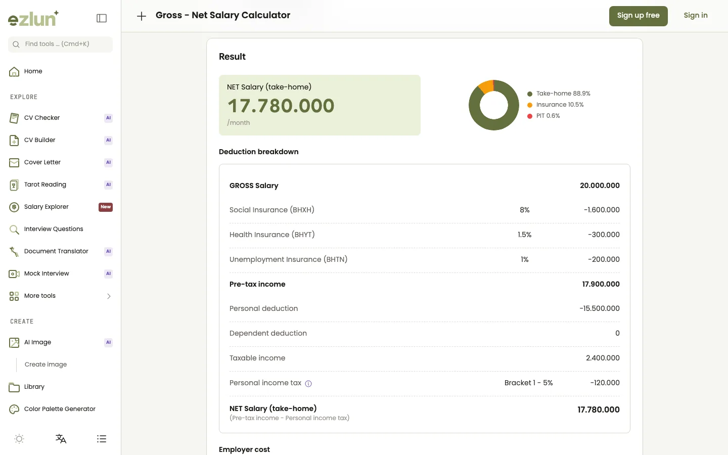Click the Personal income tax info icon
728x455 pixels.
[x=308, y=384]
